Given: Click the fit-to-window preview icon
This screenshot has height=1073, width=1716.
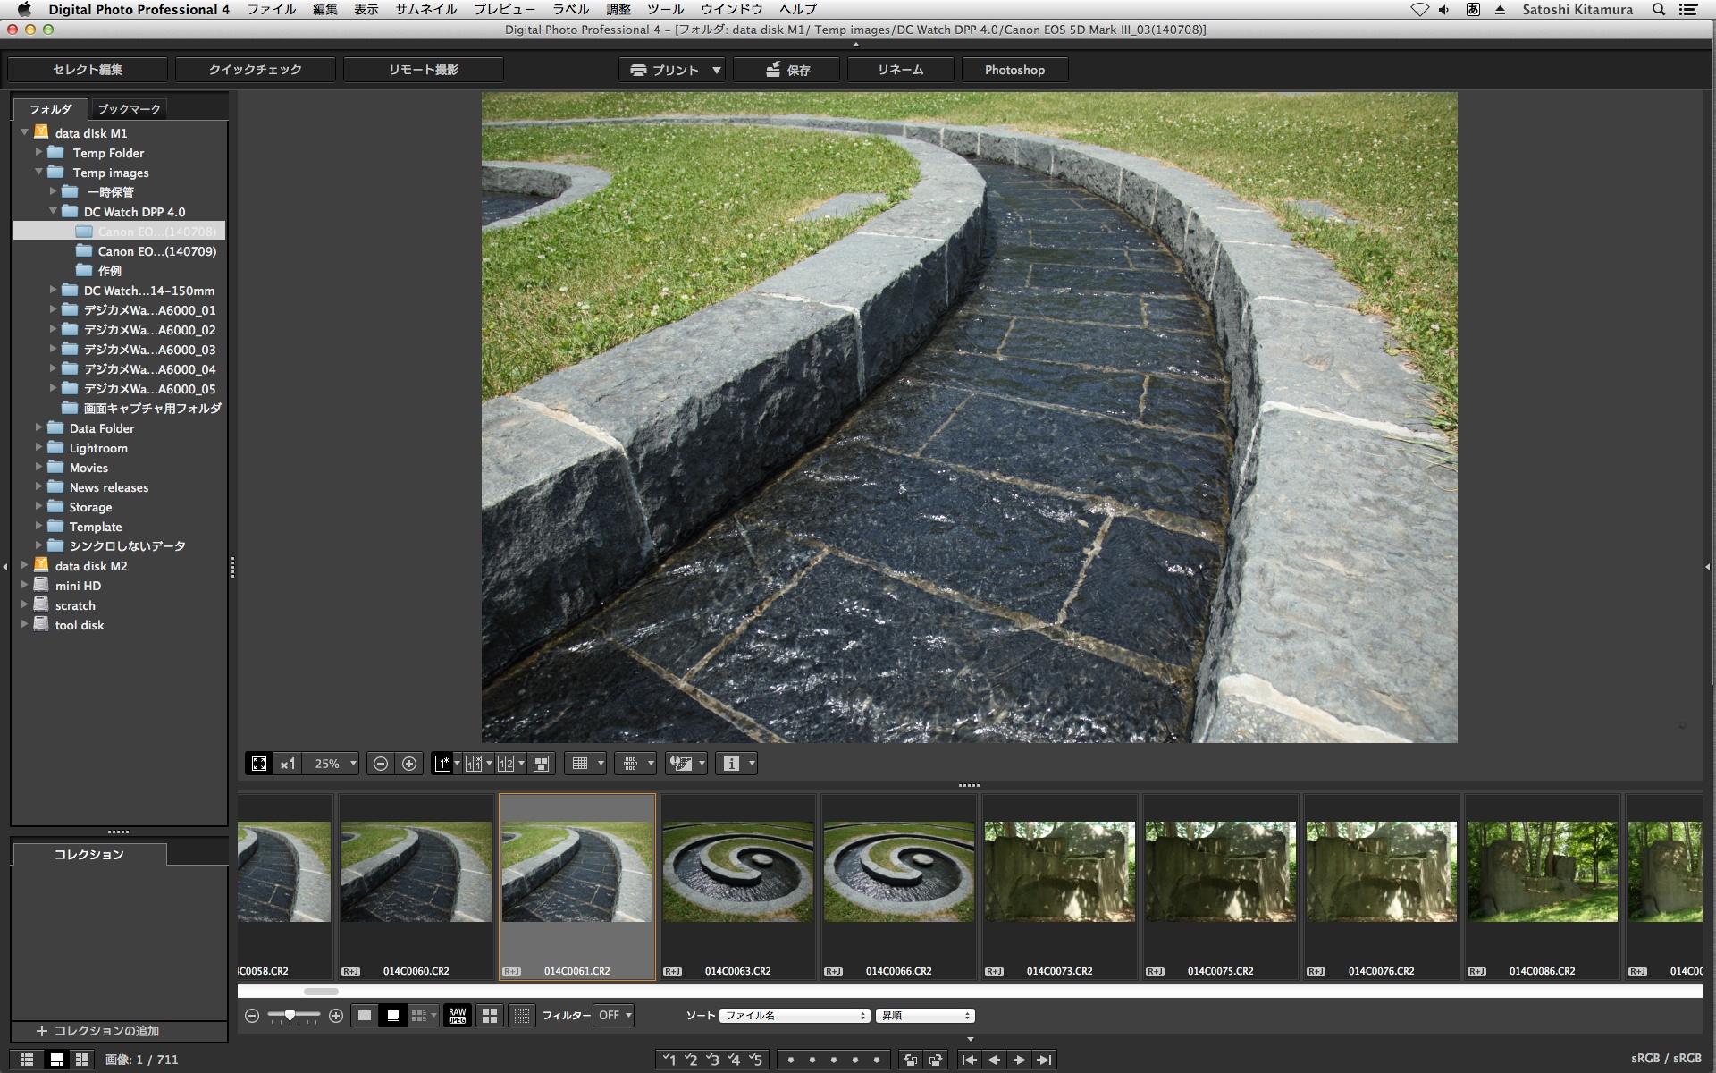Looking at the screenshot, I should pos(259,764).
